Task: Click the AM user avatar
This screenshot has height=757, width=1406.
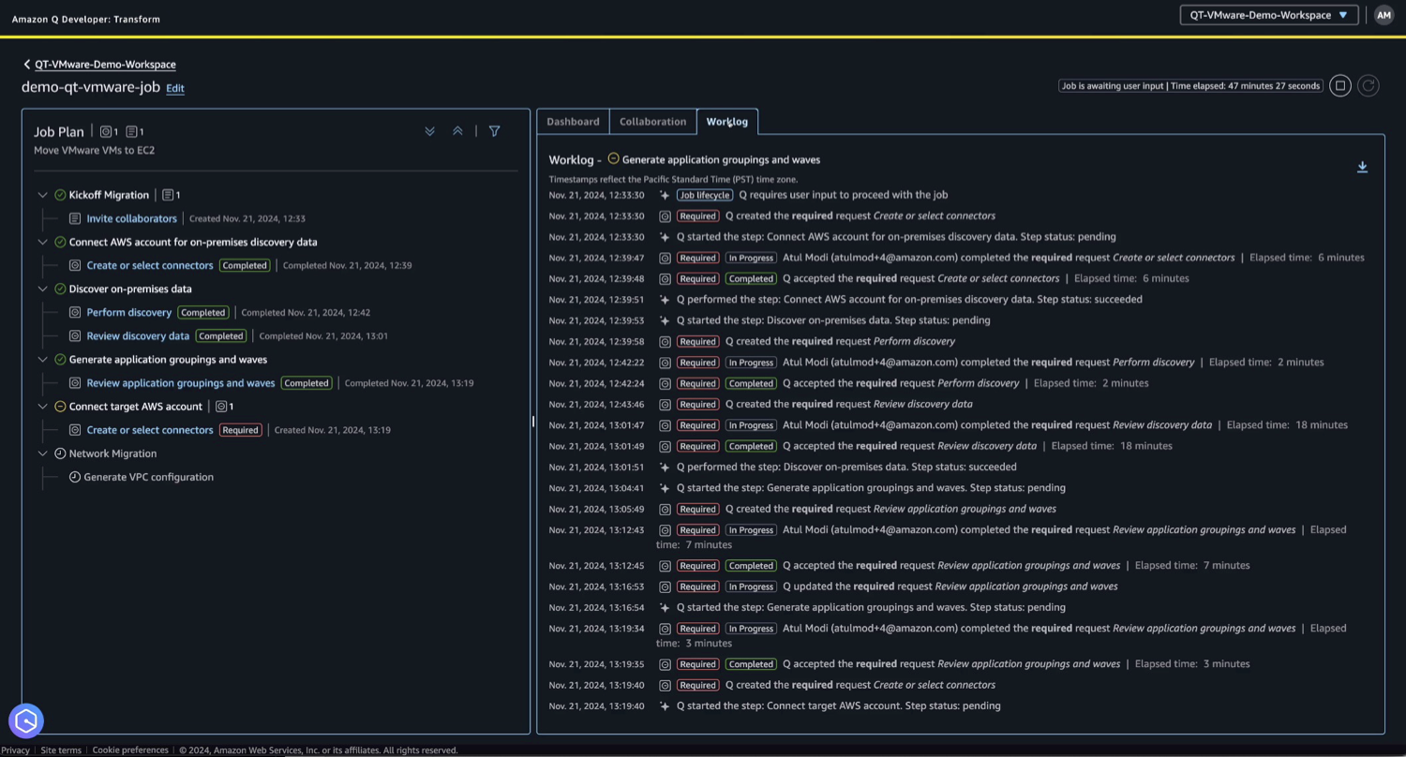Action: (x=1384, y=15)
